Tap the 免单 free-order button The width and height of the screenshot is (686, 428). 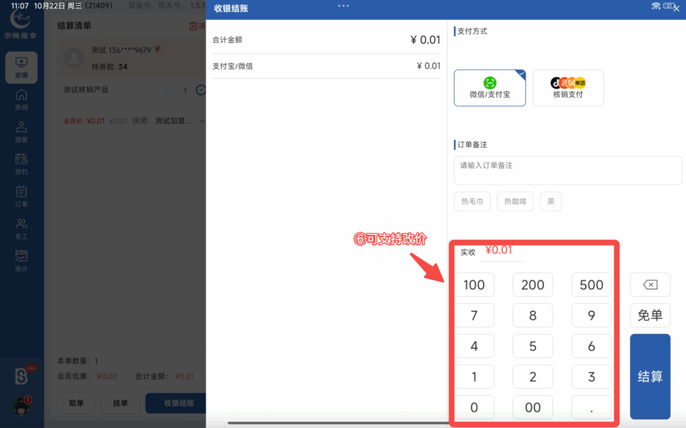[650, 315]
